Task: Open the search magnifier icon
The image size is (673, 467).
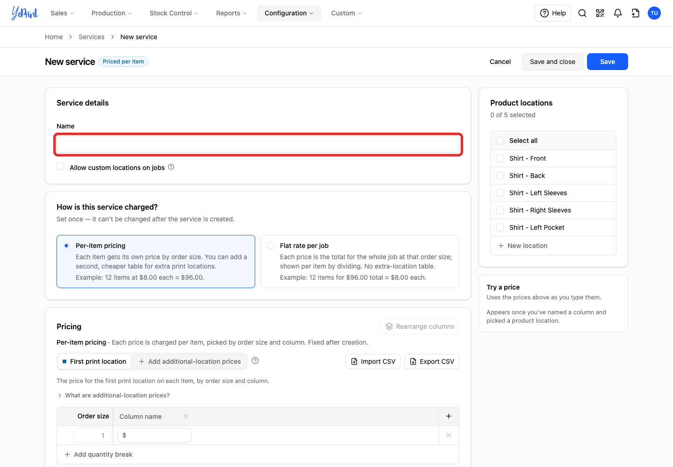Action: [x=582, y=13]
